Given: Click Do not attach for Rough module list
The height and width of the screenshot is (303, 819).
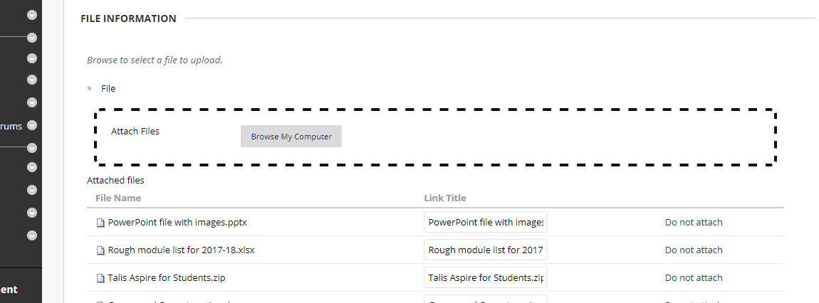Looking at the screenshot, I should tap(693, 250).
